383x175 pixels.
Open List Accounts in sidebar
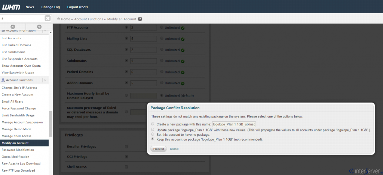click(11, 38)
